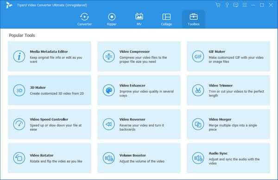
Task: Click the Video Speed Controller gauge icon
Action: pos(19,124)
